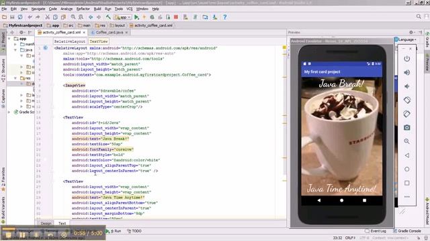Click the emulator Volume Up icon
The width and height of the screenshot is (430, 241).
[407, 72]
